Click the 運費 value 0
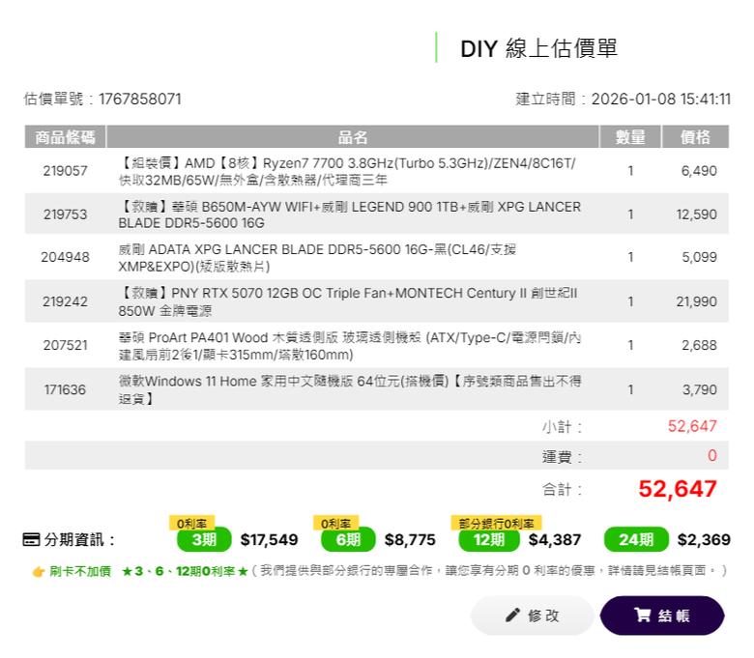Screen dimensions: 754x658 pyautogui.click(x=712, y=455)
